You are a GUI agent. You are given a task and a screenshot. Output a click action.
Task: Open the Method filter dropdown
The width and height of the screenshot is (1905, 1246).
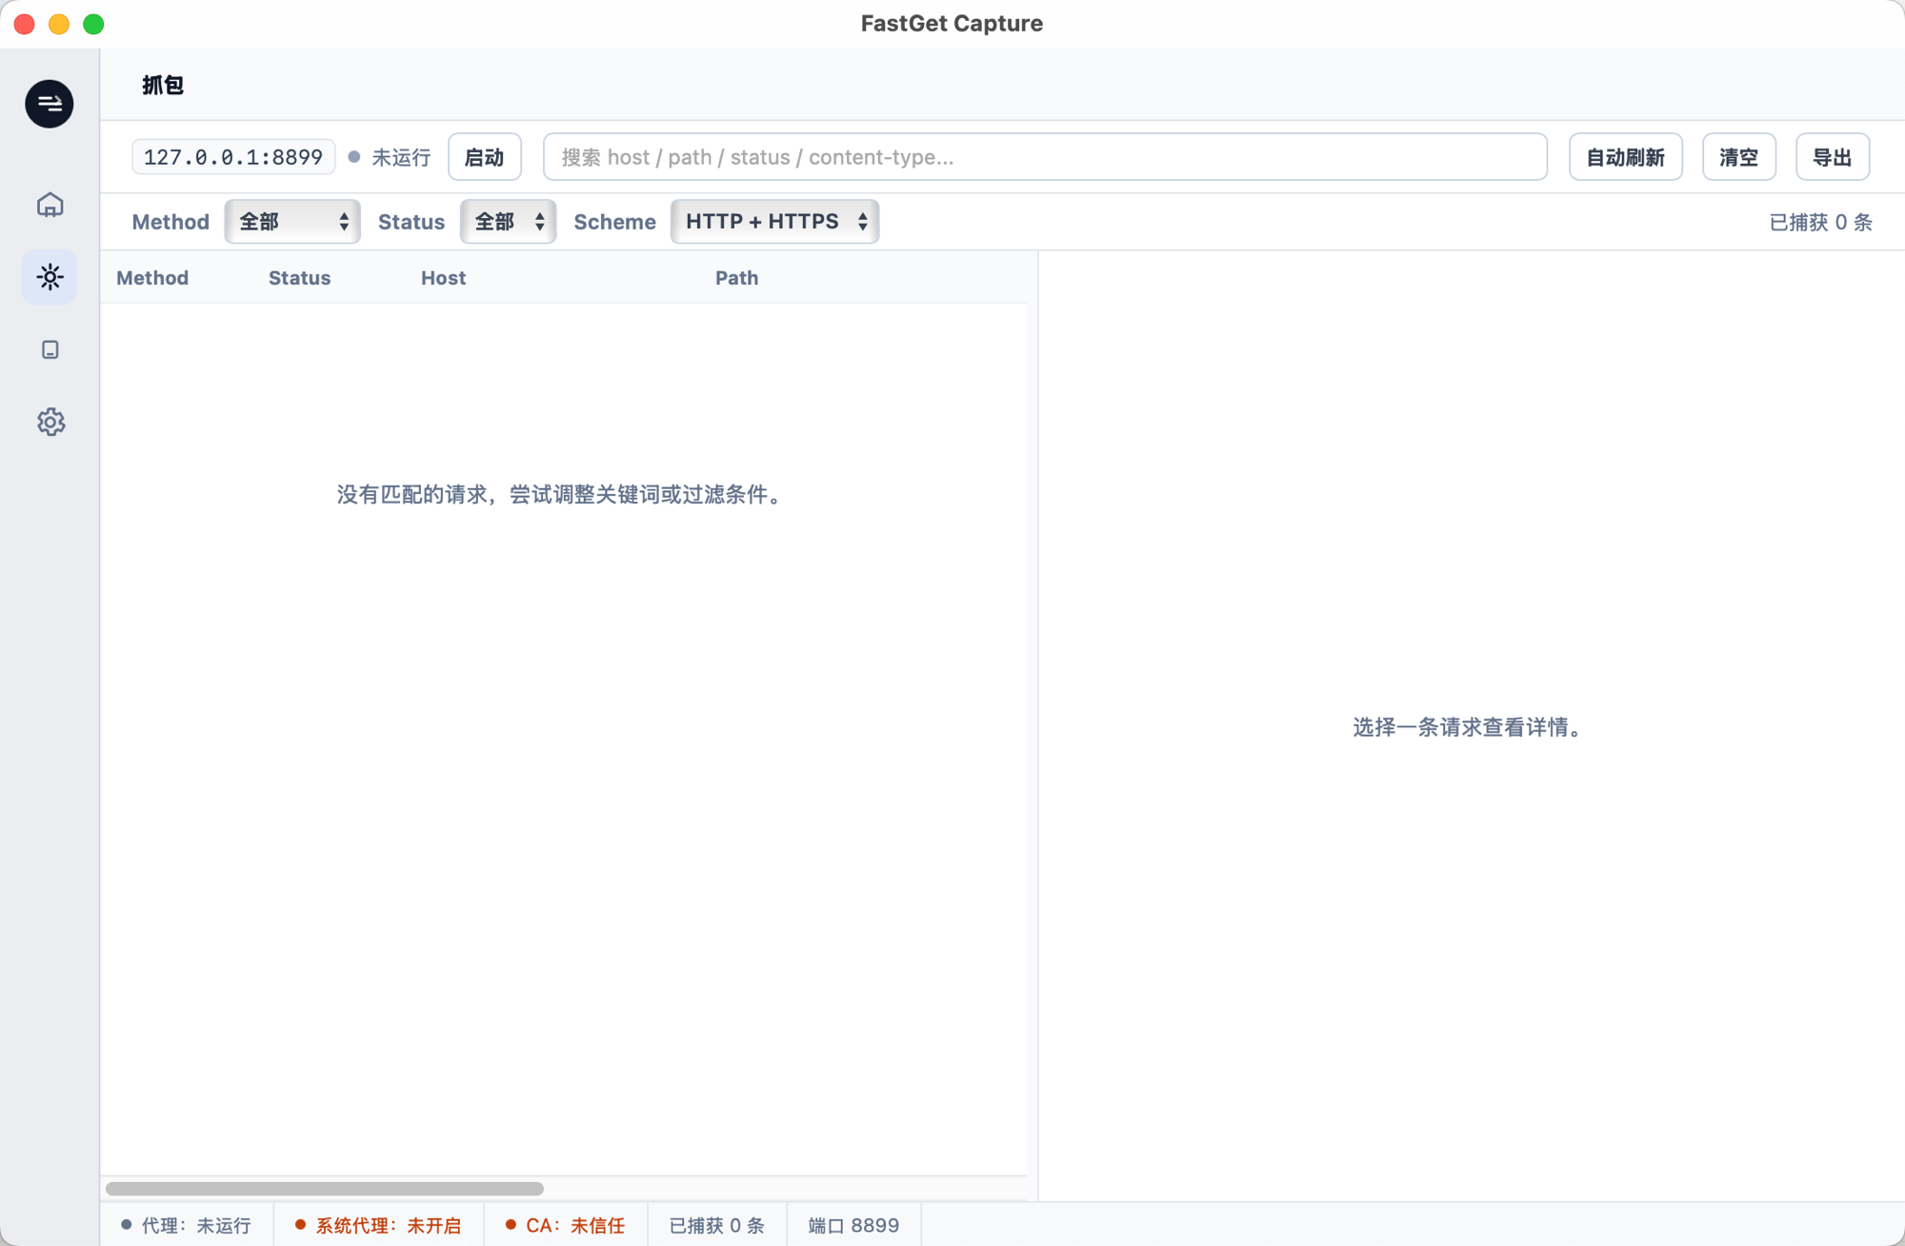(x=292, y=222)
